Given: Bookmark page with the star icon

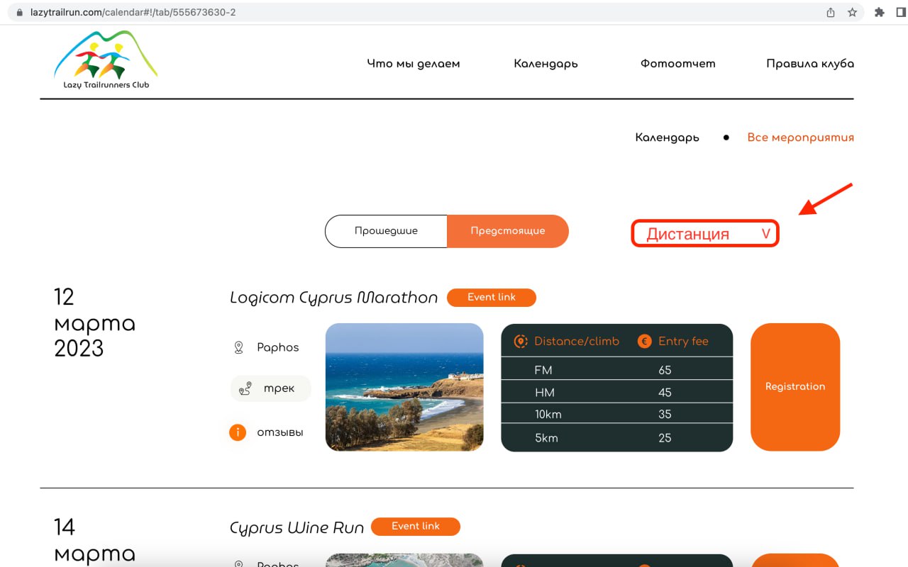Looking at the screenshot, I should (852, 12).
